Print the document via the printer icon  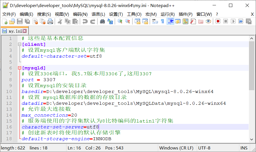[50, 21]
